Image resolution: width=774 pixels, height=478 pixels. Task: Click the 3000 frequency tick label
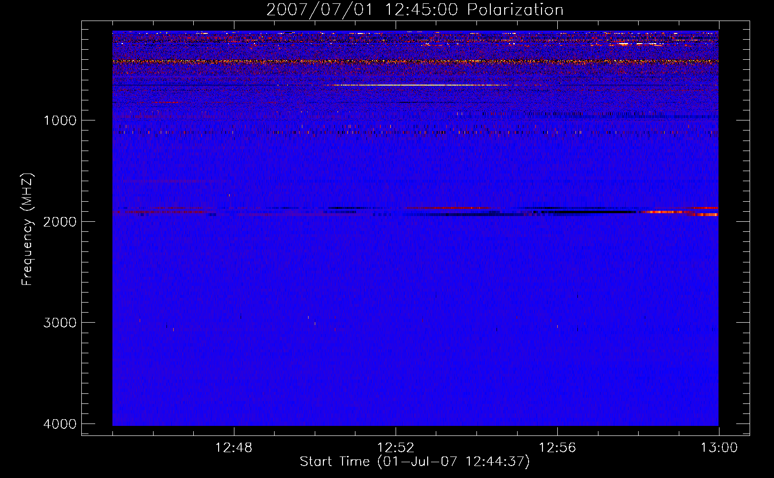pos(60,323)
